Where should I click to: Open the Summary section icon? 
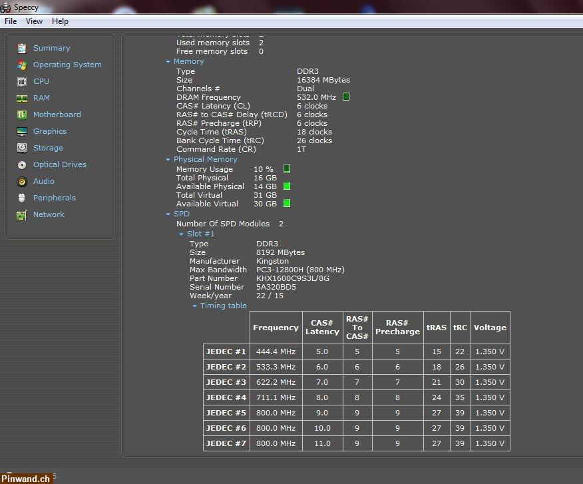(22, 48)
